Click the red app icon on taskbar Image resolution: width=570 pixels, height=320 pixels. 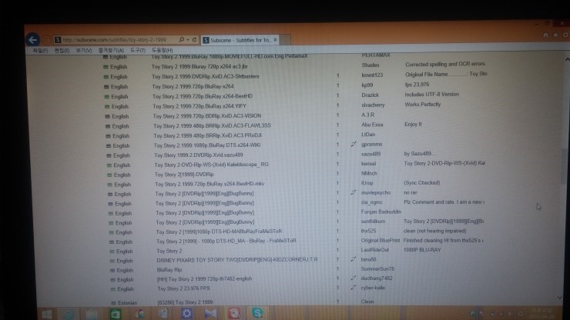pyautogui.click(x=234, y=313)
